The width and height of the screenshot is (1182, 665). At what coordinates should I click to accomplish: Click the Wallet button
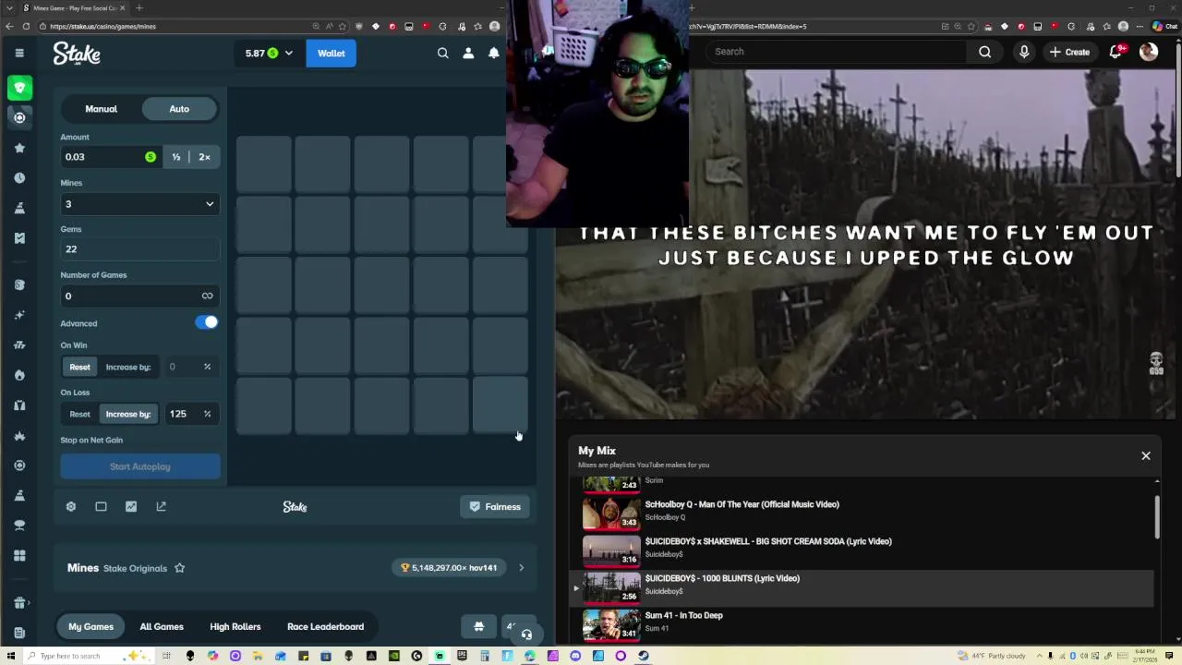click(332, 54)
